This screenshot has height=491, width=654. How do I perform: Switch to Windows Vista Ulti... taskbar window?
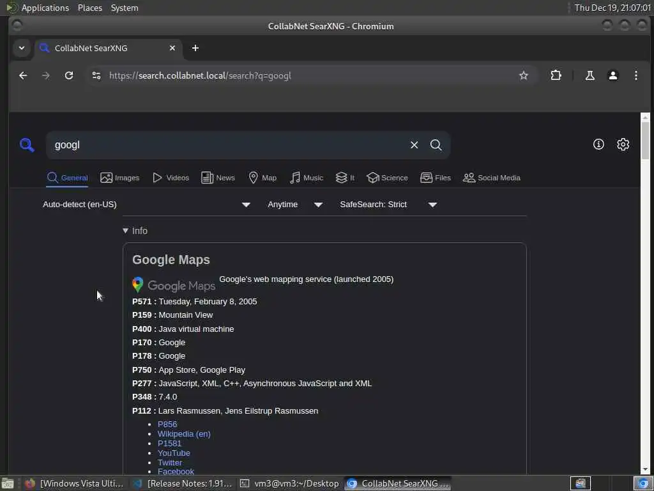(x=74, y=483)
